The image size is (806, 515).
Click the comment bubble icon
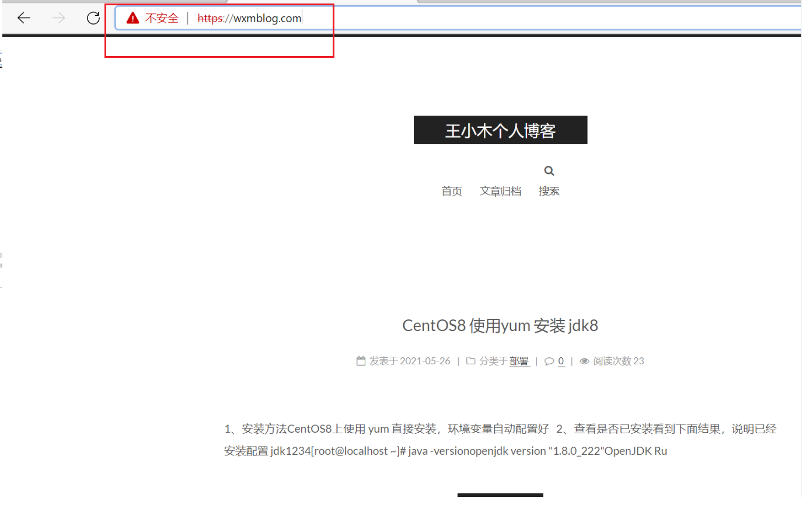click(x=549, y=361)
